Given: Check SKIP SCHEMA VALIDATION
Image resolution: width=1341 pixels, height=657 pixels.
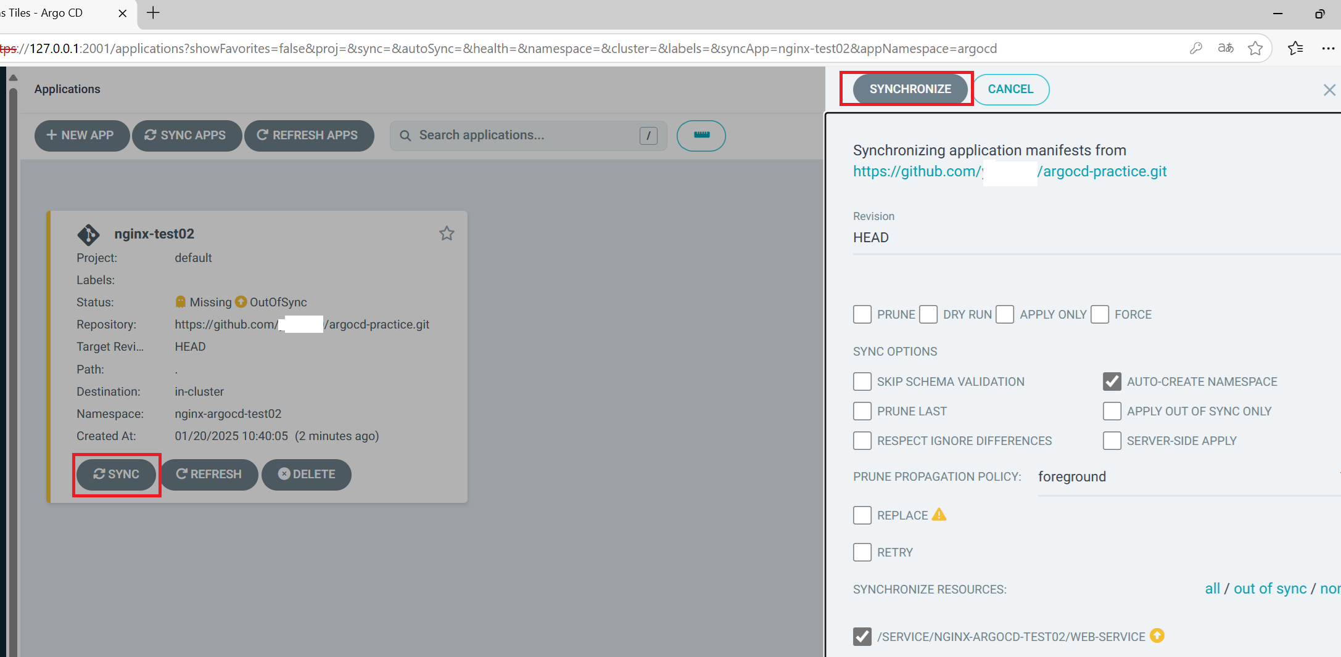Looking at the screenshot, I should [862, 382].
